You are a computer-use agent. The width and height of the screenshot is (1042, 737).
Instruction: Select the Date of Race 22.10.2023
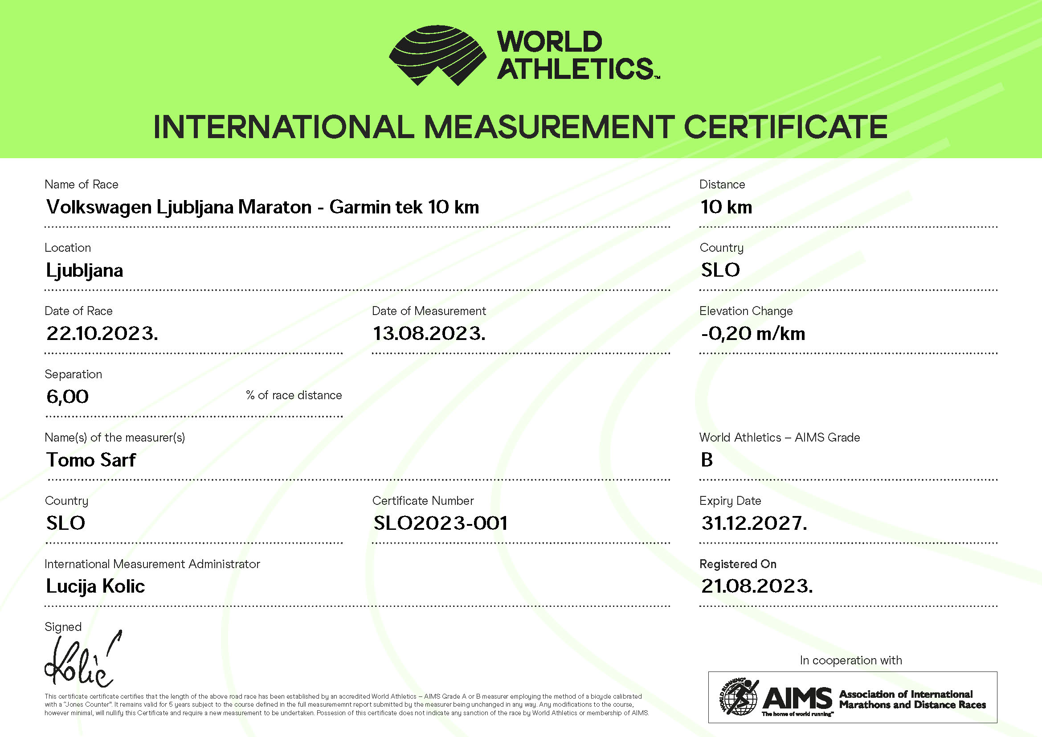pyautogui.click(x=102, y=334)
